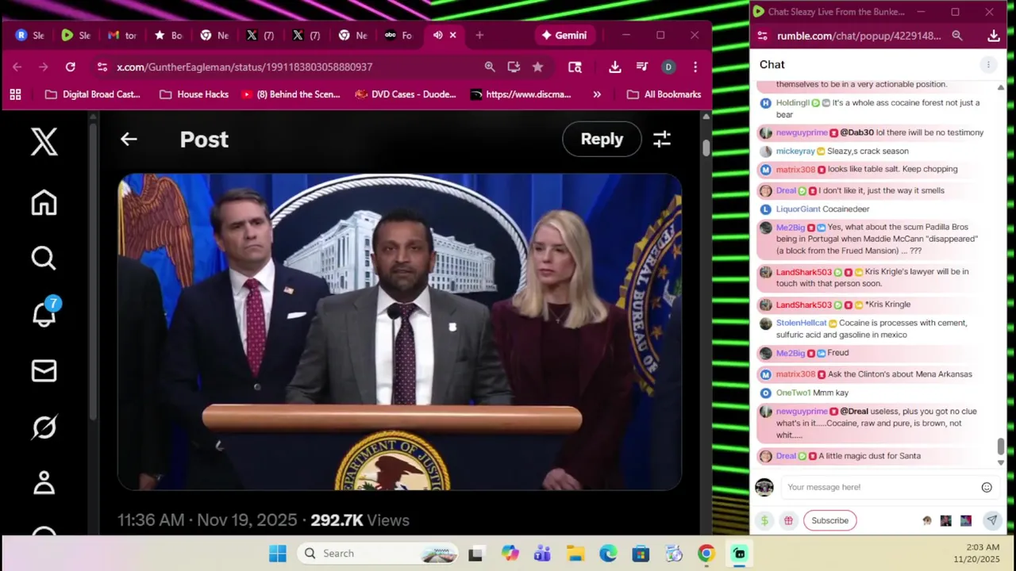Download icon in Rumble chat popup window
Image resolution: width=1016 pixels, height=571 pixels.
pyautogui.click(x=994, y=36)
